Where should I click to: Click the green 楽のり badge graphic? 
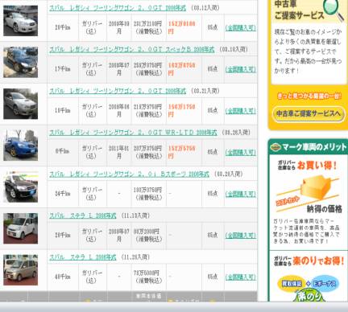pyautogui.click(x=309, y=296)
